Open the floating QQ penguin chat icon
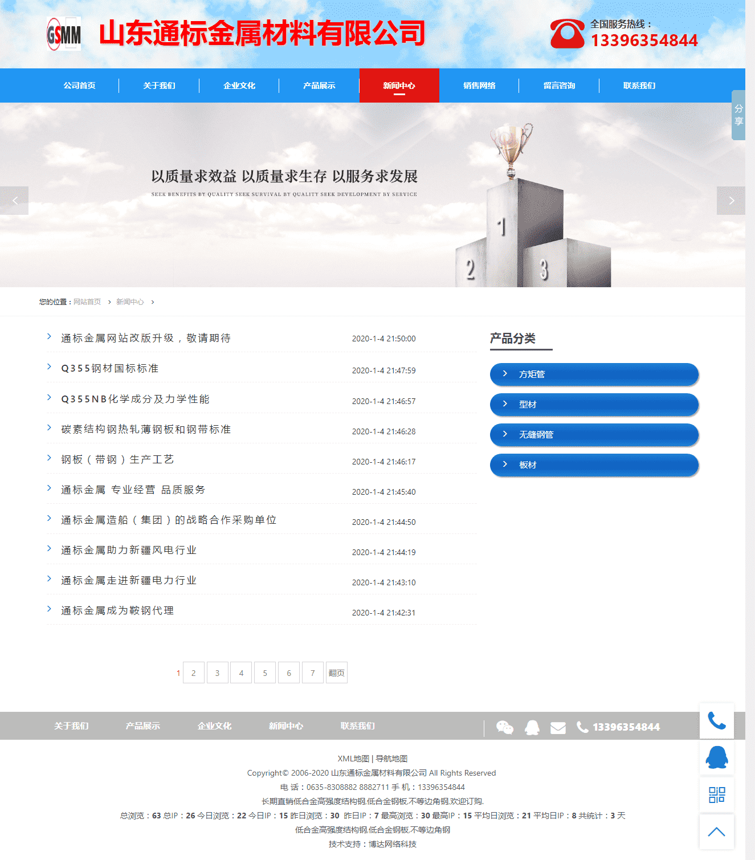The image size is (755, 860). pyautogui.click(x=716, y=757)
